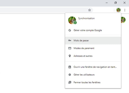Click the Synchronisation label
This screenshot has height=93, width=129.
coord(86,18)
